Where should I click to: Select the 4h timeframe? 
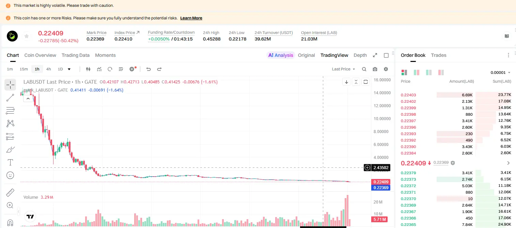(48, 69)
